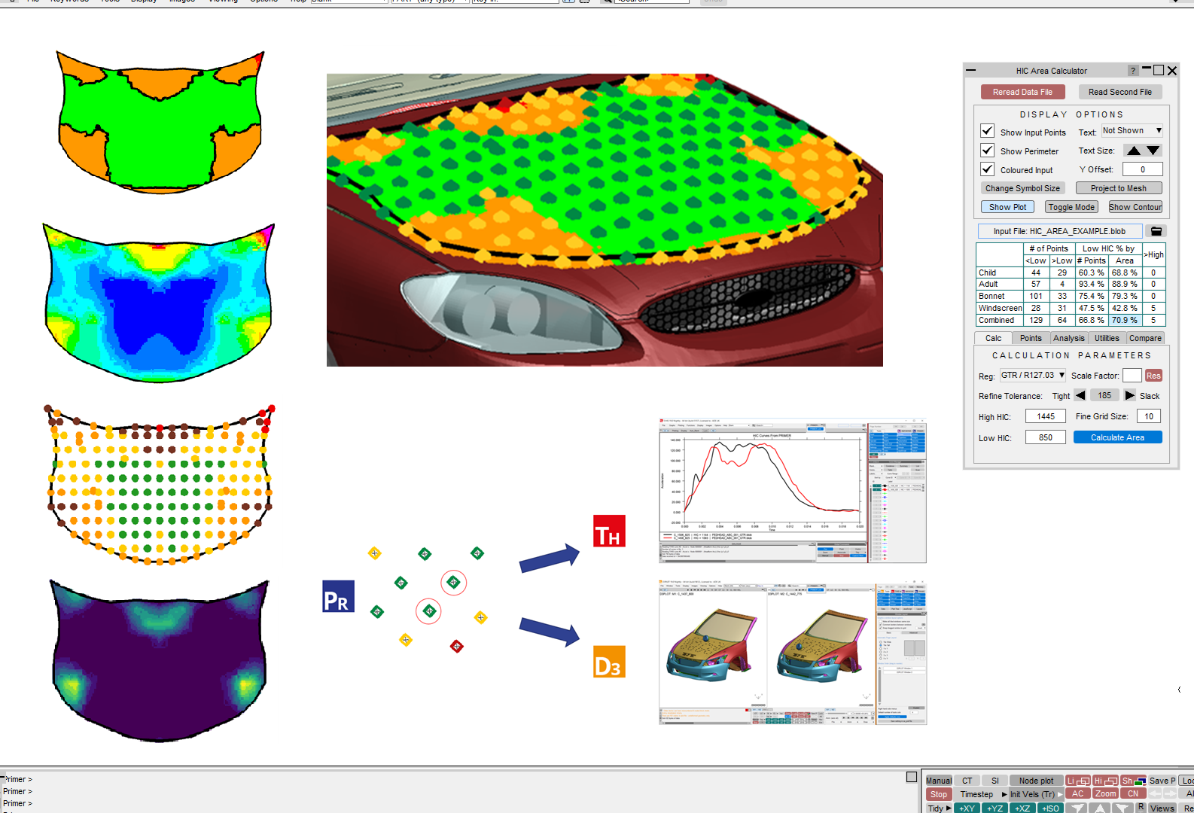Open the HIC Area Calculator help icon

tap(1133, 71)
